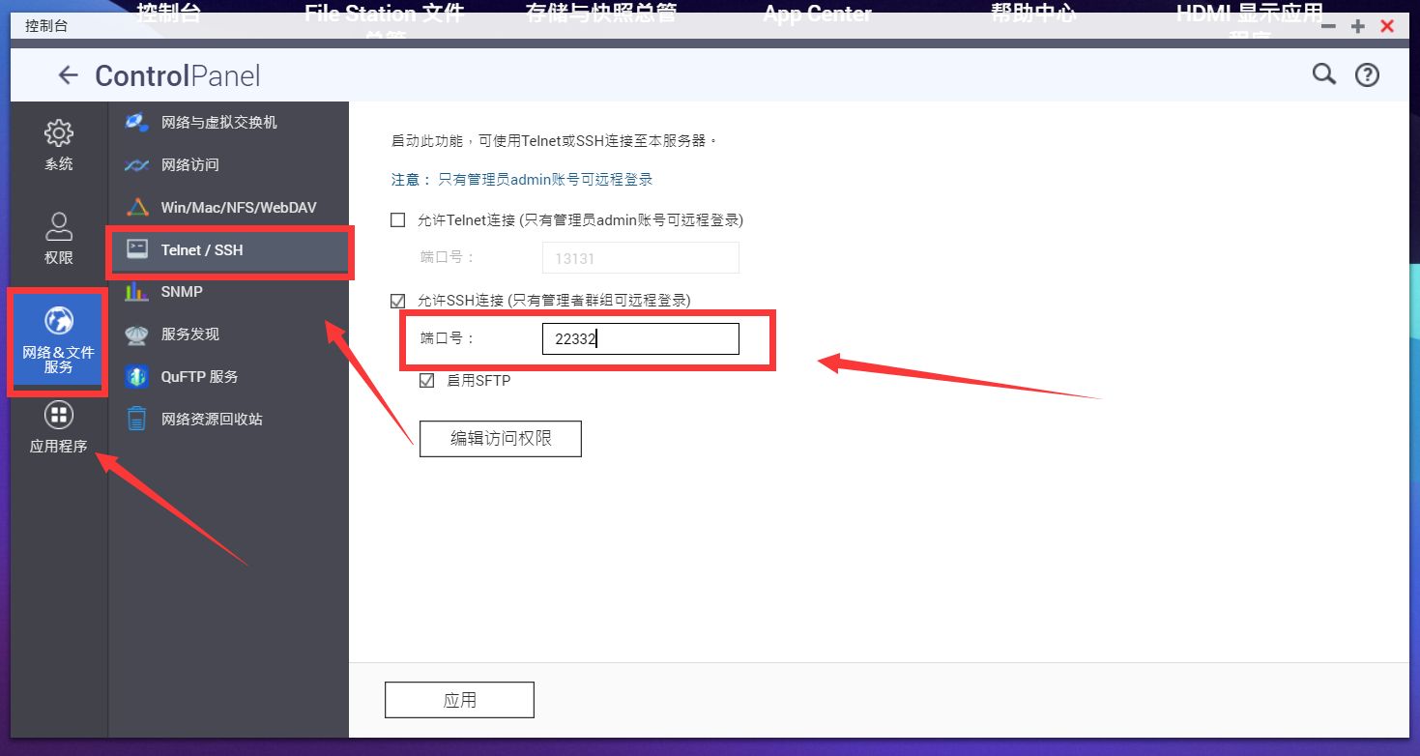The width and height of the screenshot is (1420, 756).
Task: Click the SSH port field with 22332
Action: [x=640, y=338]
